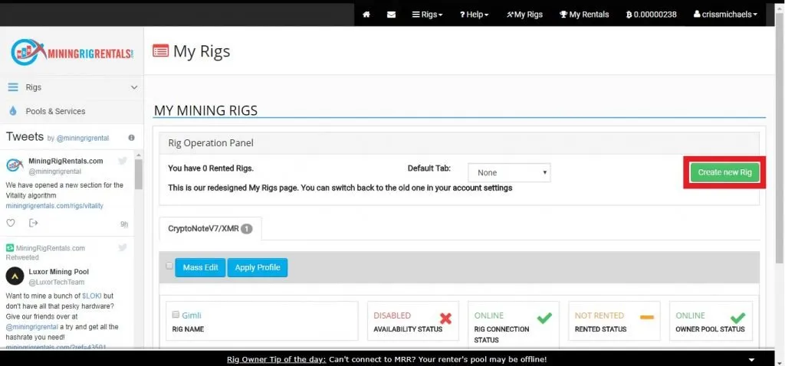Click the MiningRigRentals logo

72,51
